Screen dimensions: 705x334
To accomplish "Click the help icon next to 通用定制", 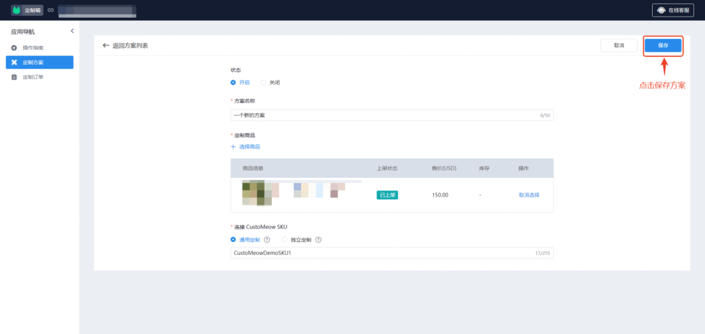I will tap(266, 240).
